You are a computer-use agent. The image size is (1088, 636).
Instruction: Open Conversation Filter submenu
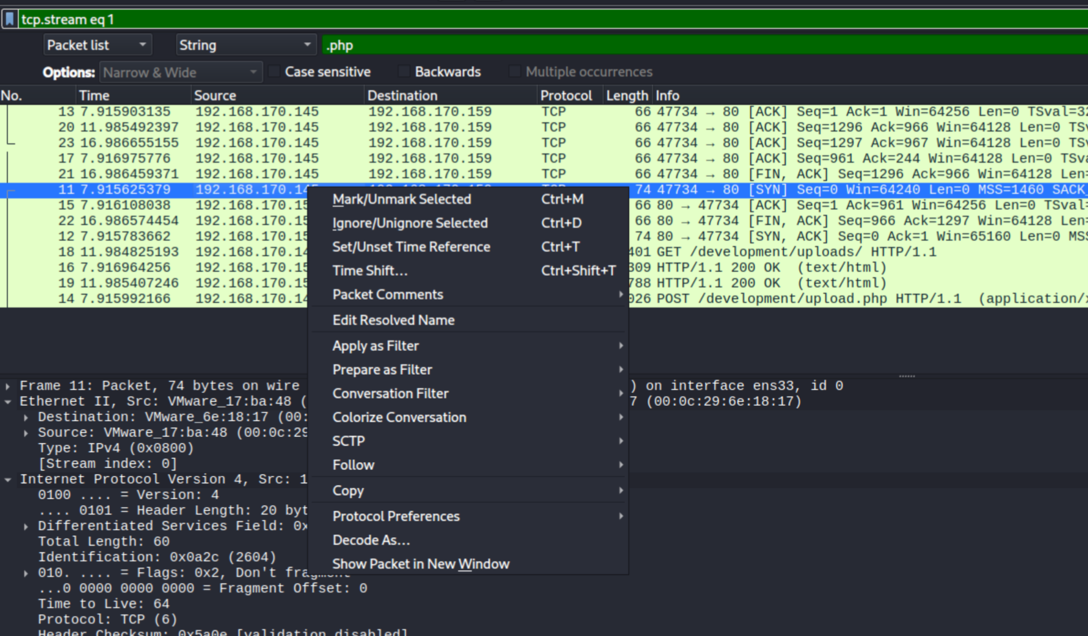pyautogui.click(x=469, y=393)
